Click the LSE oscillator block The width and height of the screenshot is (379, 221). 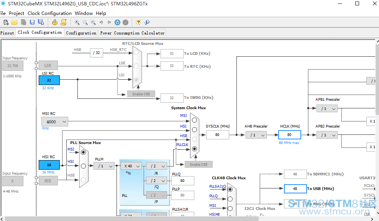(48, 65)
